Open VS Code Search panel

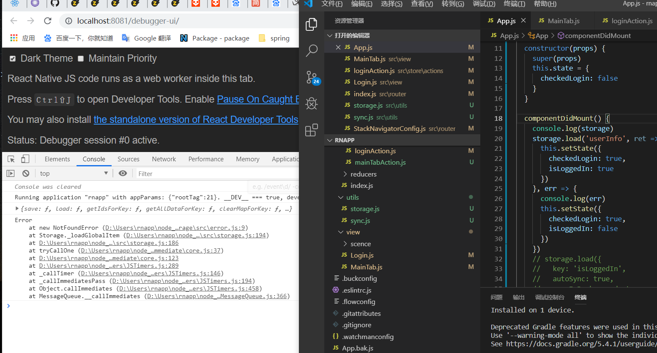tap(311, 51)
